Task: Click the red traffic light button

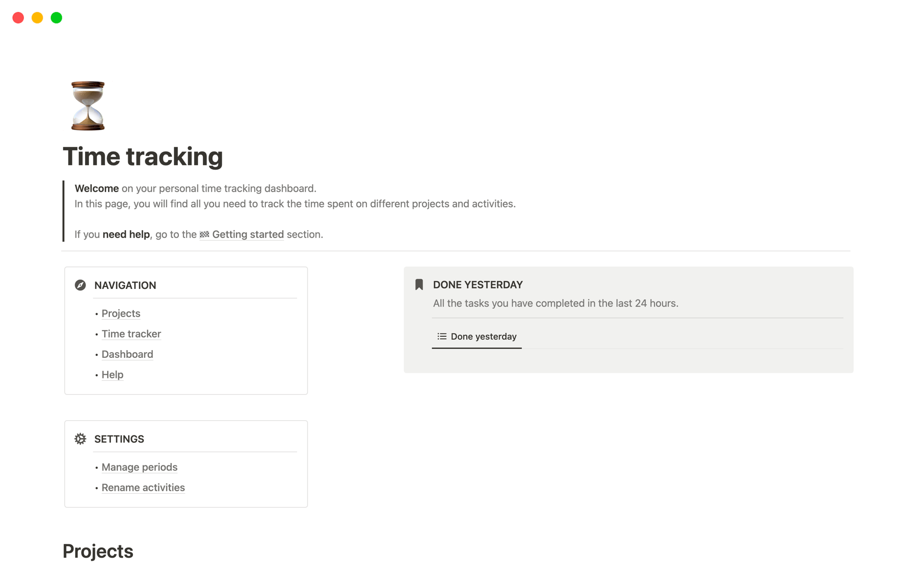Action: (18, 17)
